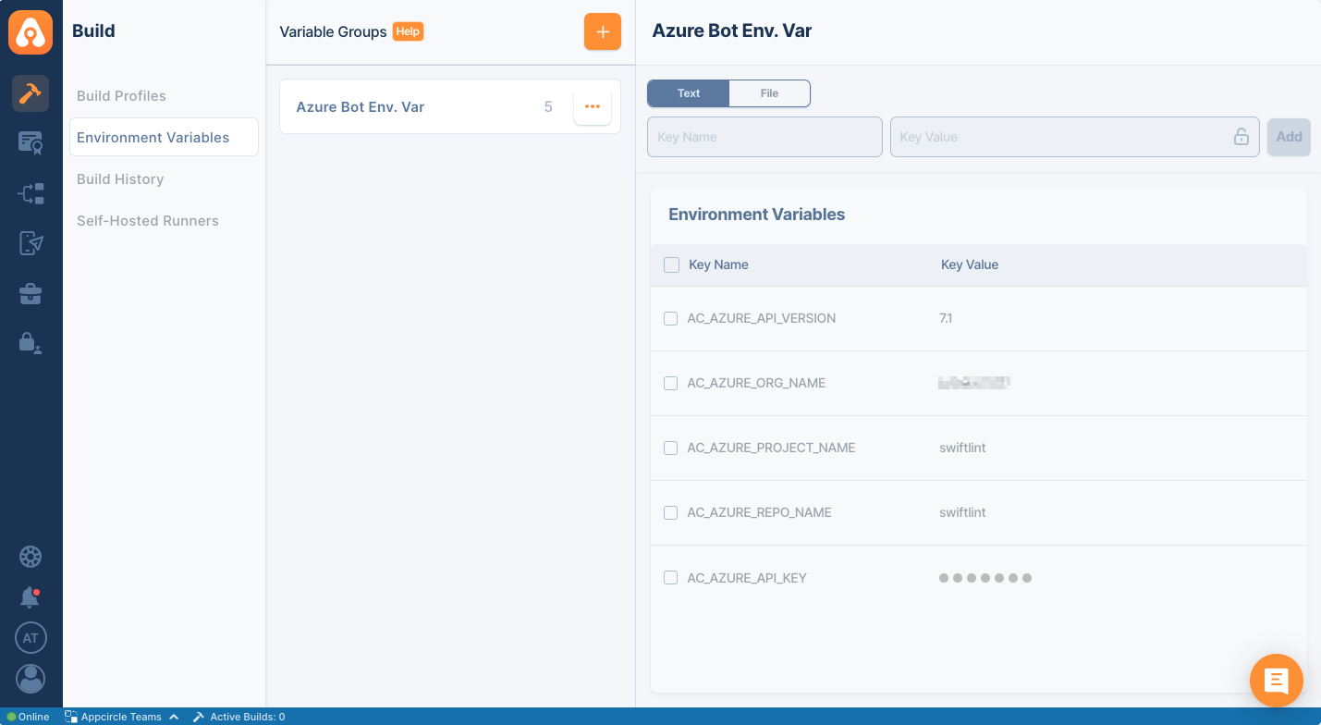This screenshot has height=725, width=1321.
Task: Click the lock icon in Key Value field
Action: pos(1241,137)
